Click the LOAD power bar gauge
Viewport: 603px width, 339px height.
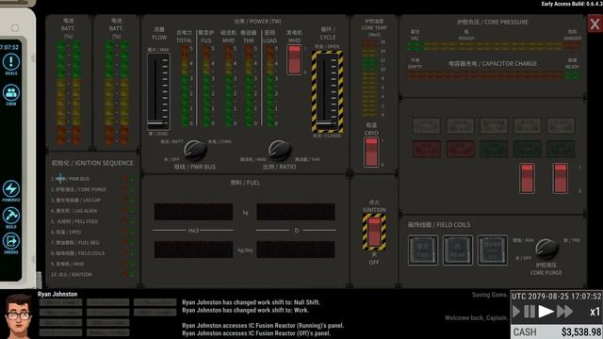pos(270,86)
